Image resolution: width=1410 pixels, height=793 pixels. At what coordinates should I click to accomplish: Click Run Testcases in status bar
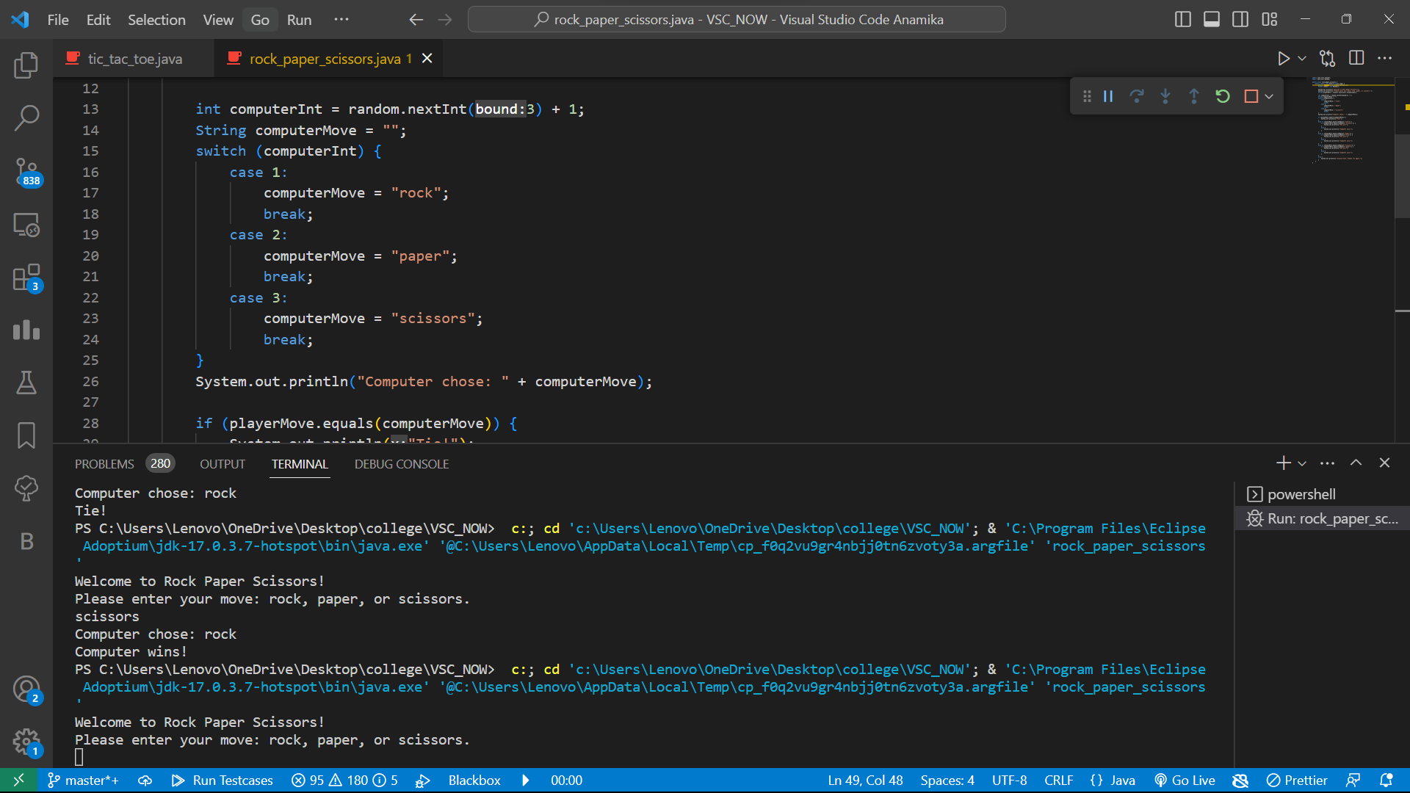[223, 780]
